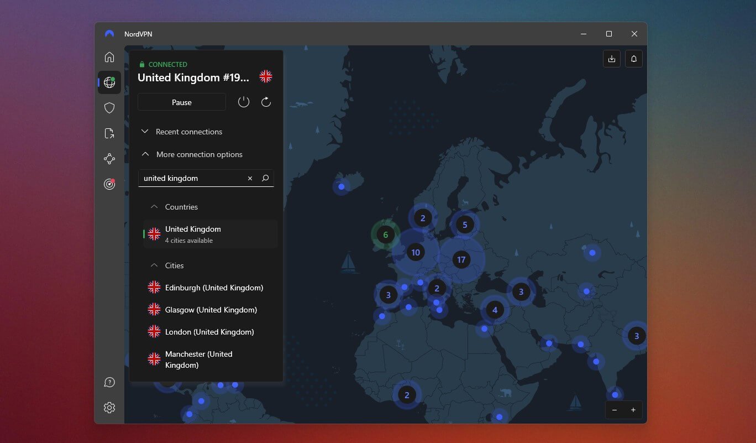Click the NordVPN logo in title bar
This screenshot has height=443, width=756.
coord(109,34)
